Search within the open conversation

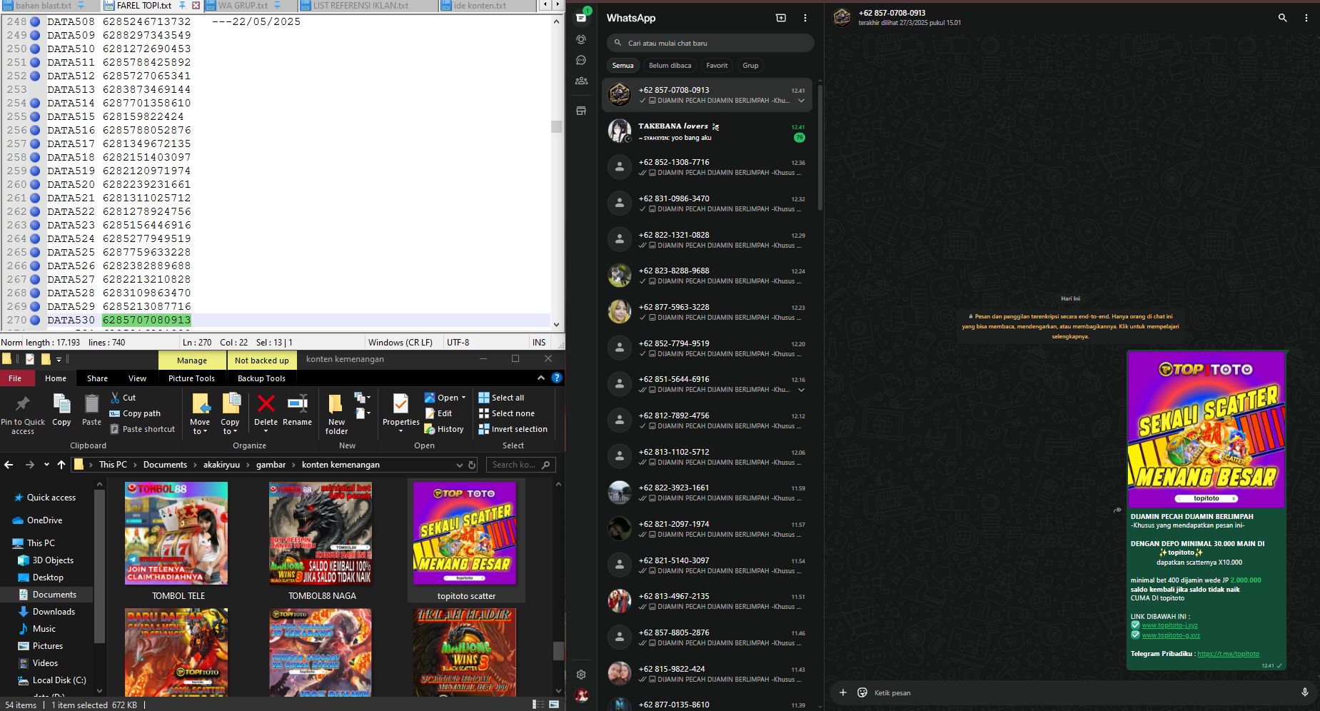[x=1282, y=18]
